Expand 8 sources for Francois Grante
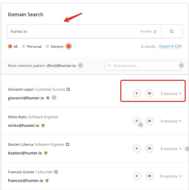 point(171,176)
